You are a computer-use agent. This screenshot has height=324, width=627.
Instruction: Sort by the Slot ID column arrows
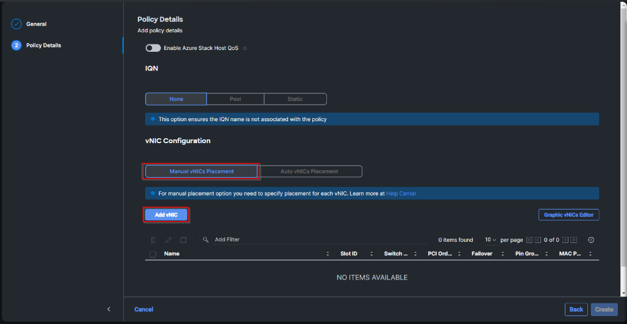pos(371,254)
